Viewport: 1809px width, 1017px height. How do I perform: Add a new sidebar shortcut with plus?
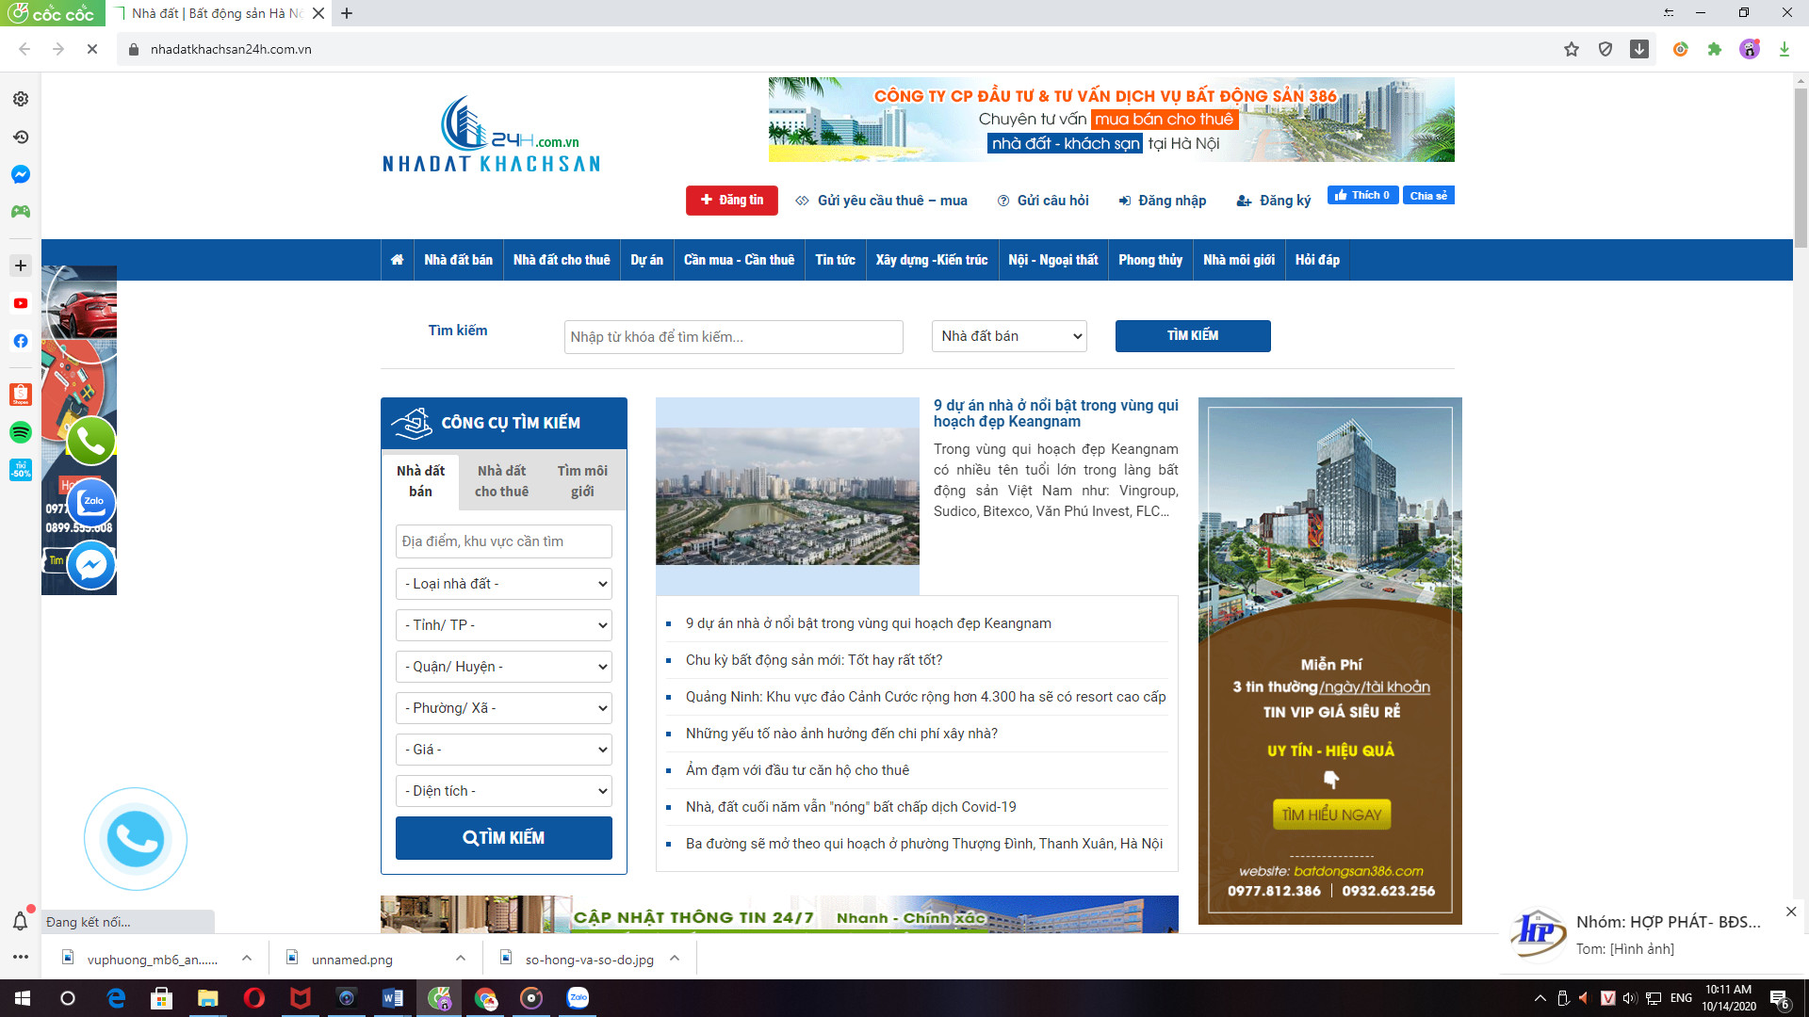[x=21, y=266]
